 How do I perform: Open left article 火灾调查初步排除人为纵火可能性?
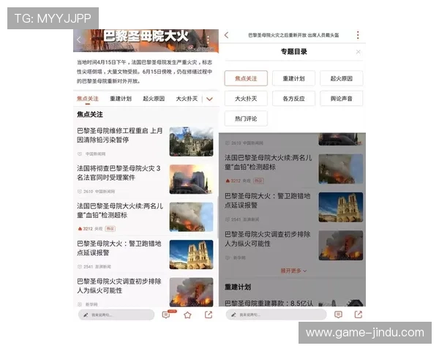coord(119,286)
